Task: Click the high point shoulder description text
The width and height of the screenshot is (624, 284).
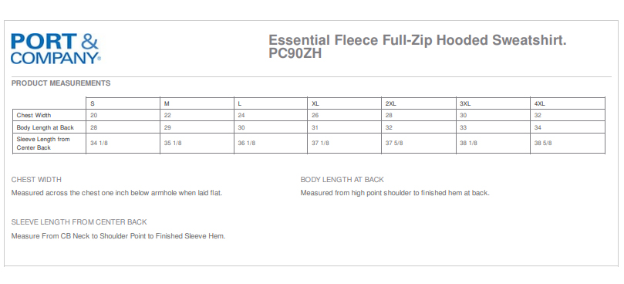Action: (x=395, y=193)
